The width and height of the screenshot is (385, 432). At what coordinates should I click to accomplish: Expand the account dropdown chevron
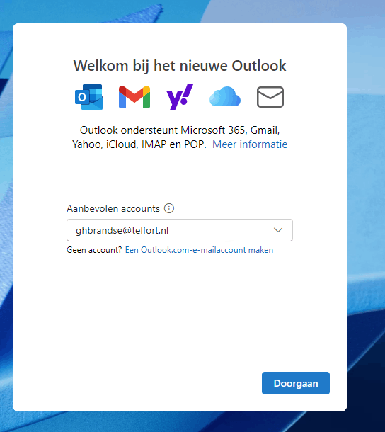[x=278, y=230]
